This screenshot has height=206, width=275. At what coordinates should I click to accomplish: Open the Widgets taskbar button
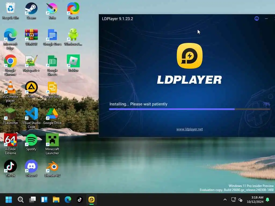[44, 200]
